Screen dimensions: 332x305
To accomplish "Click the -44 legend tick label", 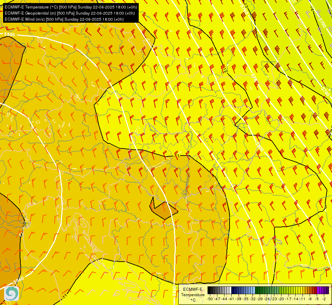I will pos(224,299).
